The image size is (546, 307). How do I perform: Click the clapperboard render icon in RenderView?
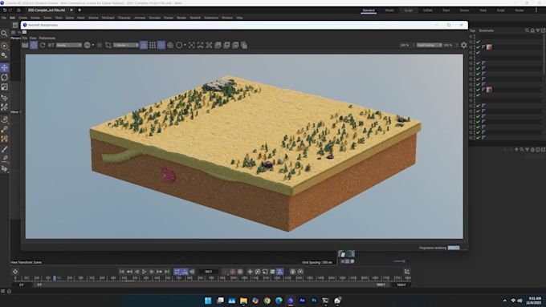[25, 45]
